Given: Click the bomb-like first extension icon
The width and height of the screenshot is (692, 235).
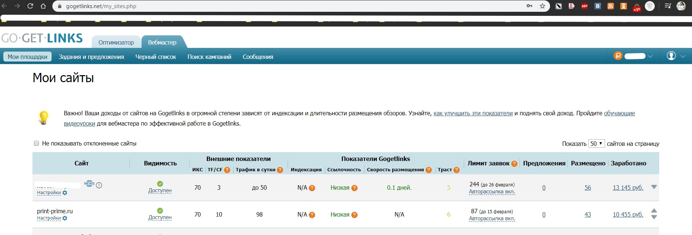Looking at the screenshot, I should (x=559, y=6).
